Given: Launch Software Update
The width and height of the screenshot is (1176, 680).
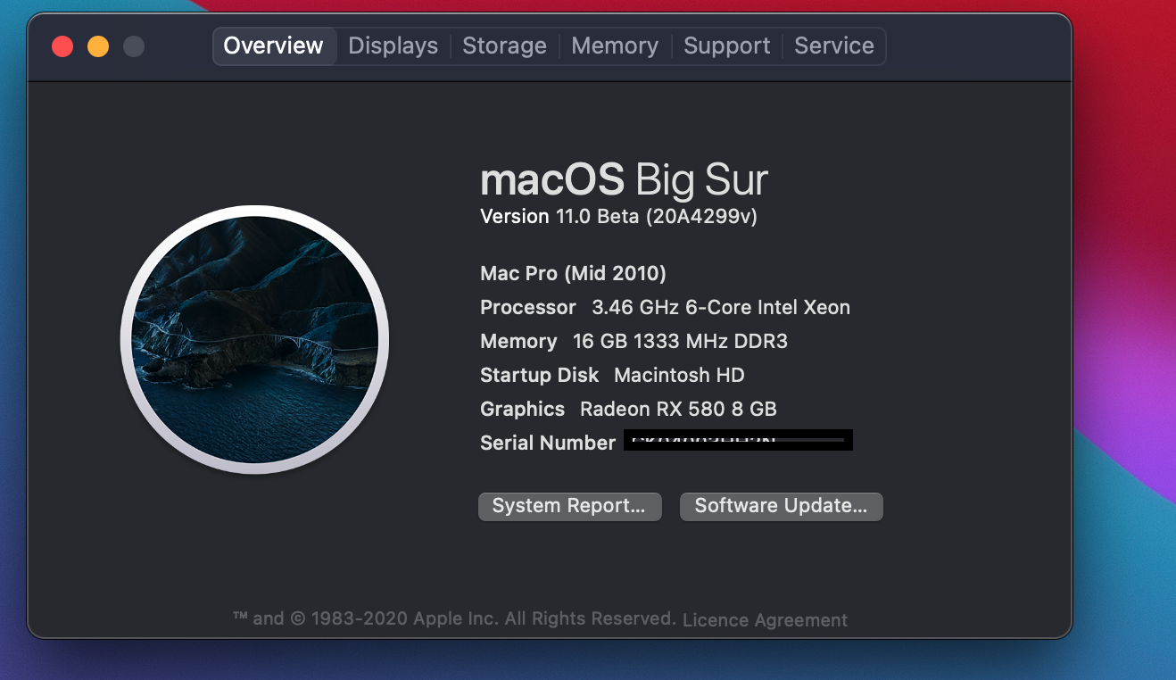Looking at the screenshot, I should (781, 506).
